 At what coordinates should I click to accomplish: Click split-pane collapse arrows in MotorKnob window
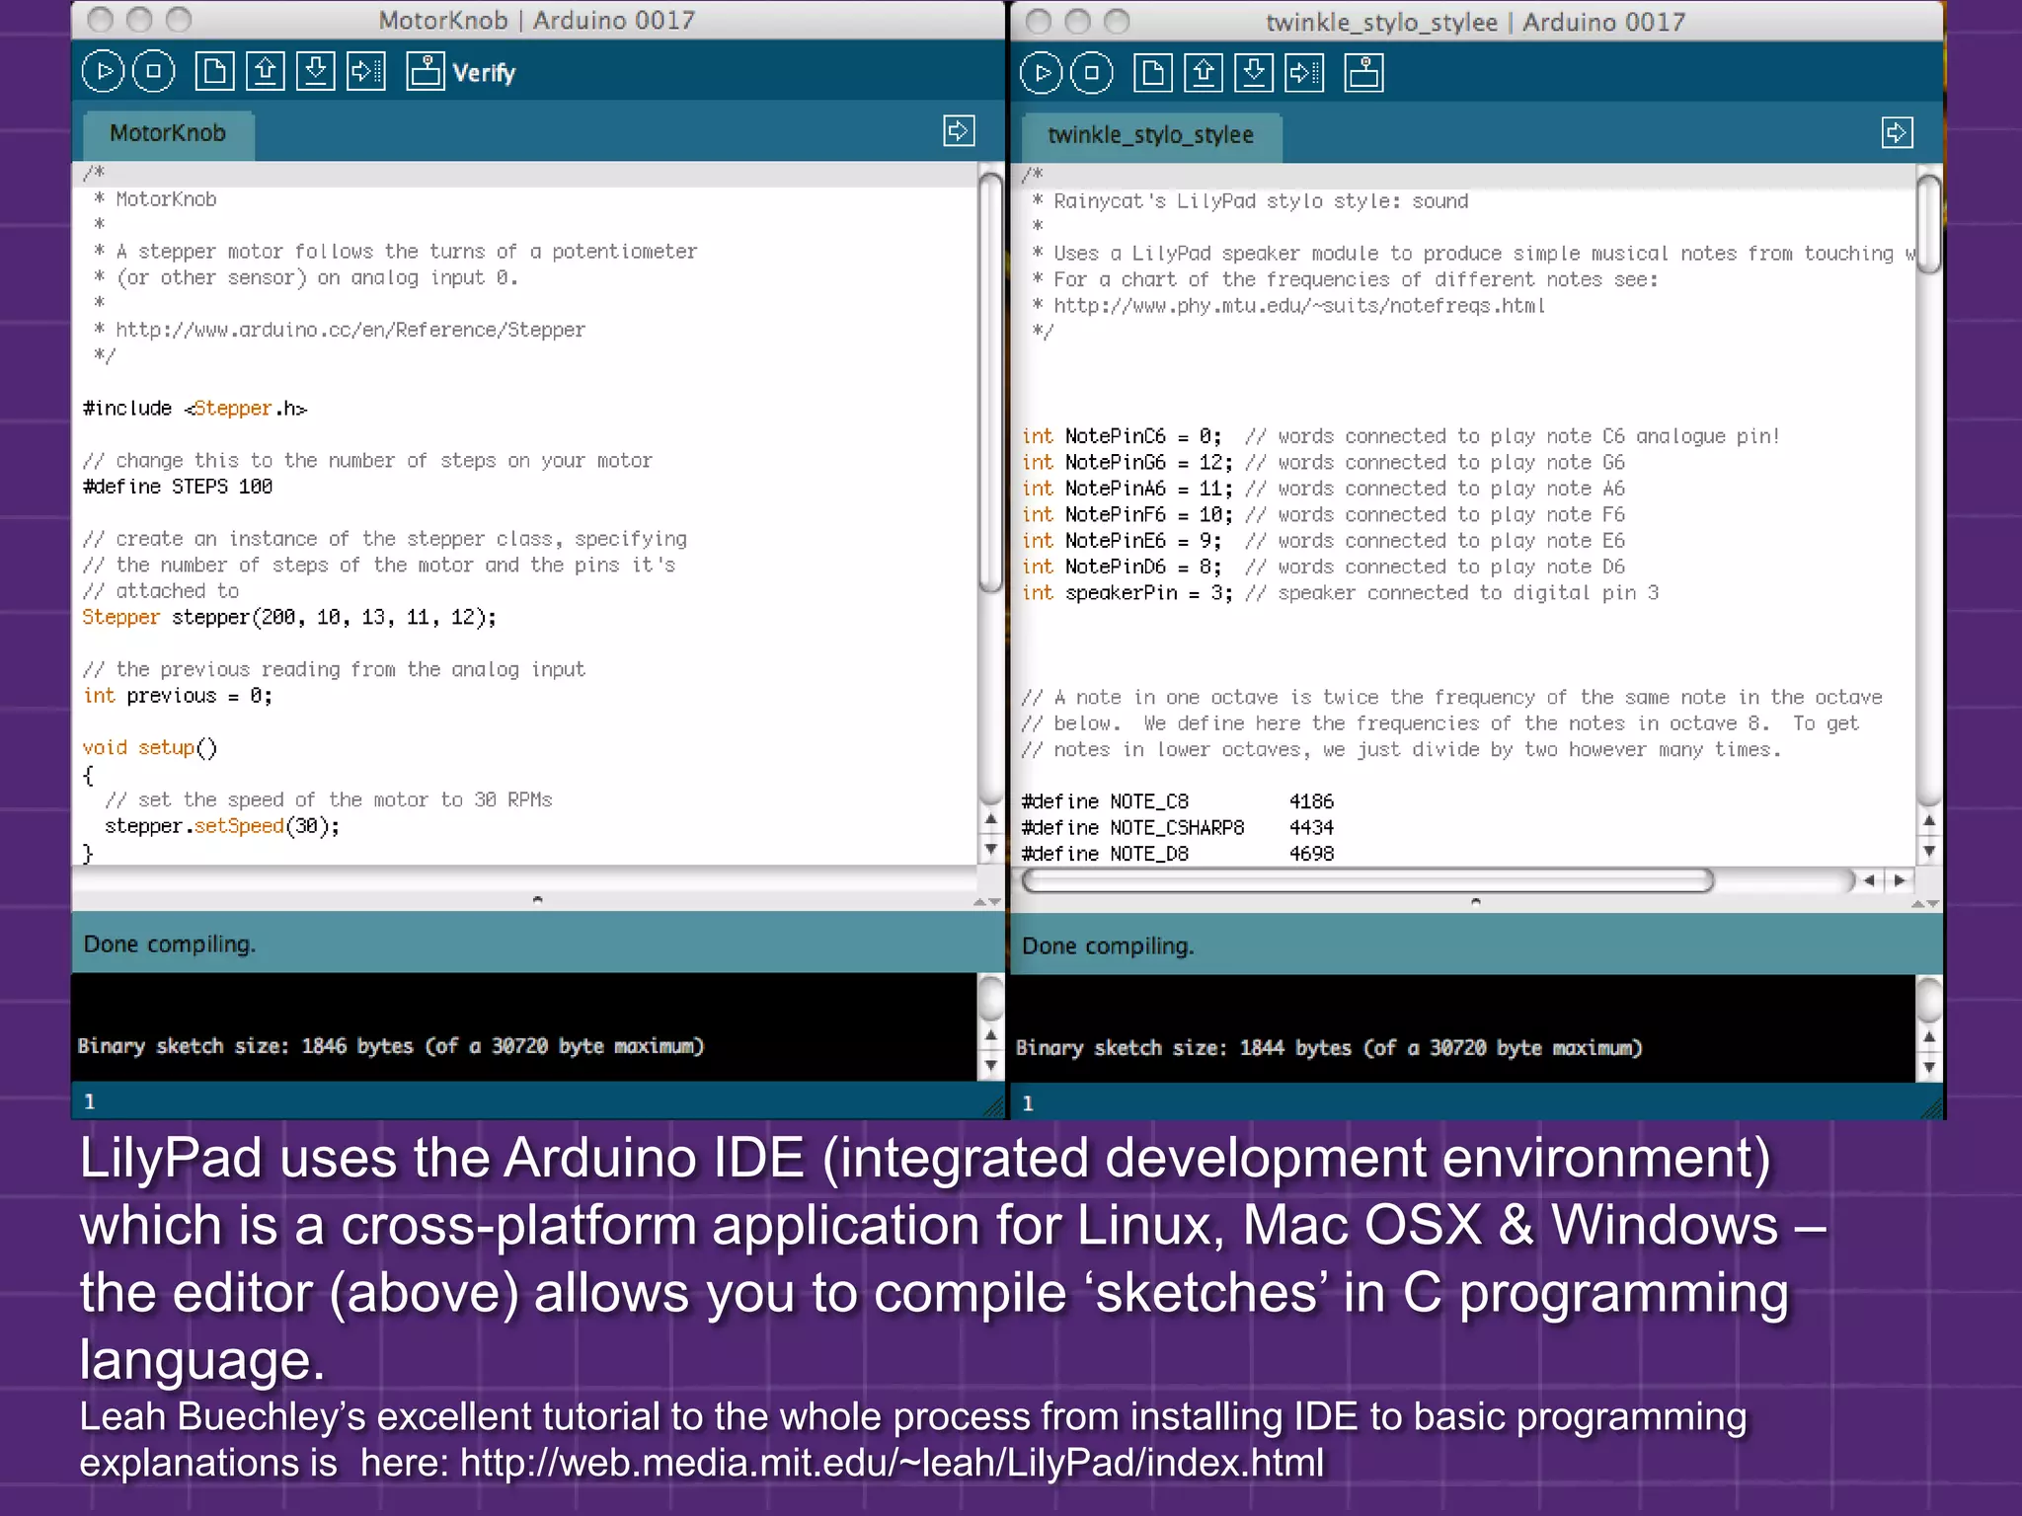click(x=987, y=901)
